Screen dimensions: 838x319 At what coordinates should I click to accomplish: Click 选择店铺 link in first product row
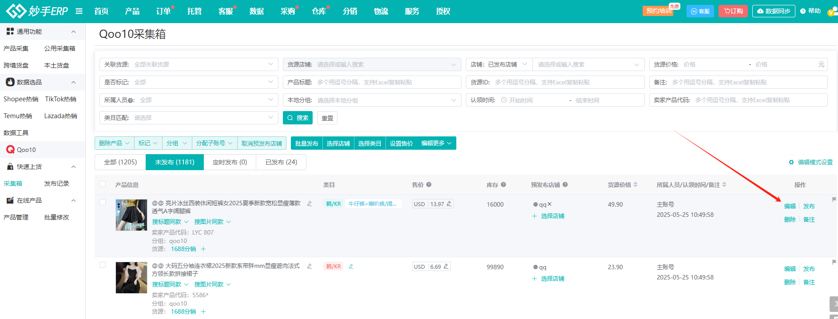click(x=548, y=216)
